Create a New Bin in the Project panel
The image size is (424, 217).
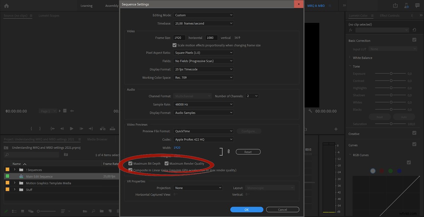click(x=102, y=211)
